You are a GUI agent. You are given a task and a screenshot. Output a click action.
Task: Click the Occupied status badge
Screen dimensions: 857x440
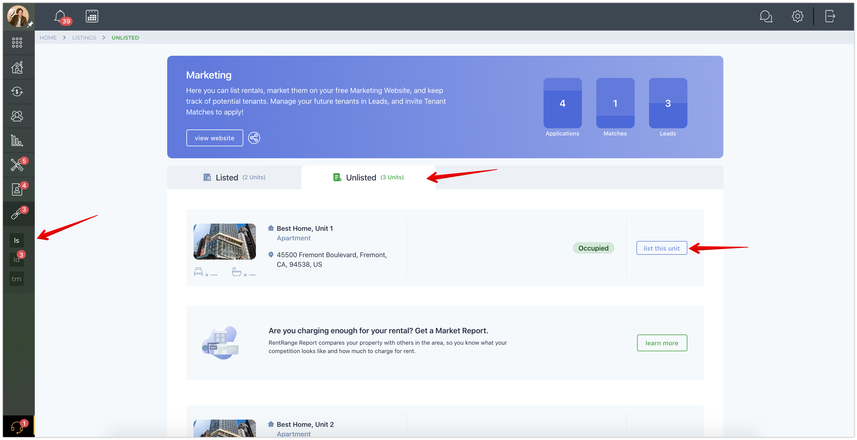[593, 248]
